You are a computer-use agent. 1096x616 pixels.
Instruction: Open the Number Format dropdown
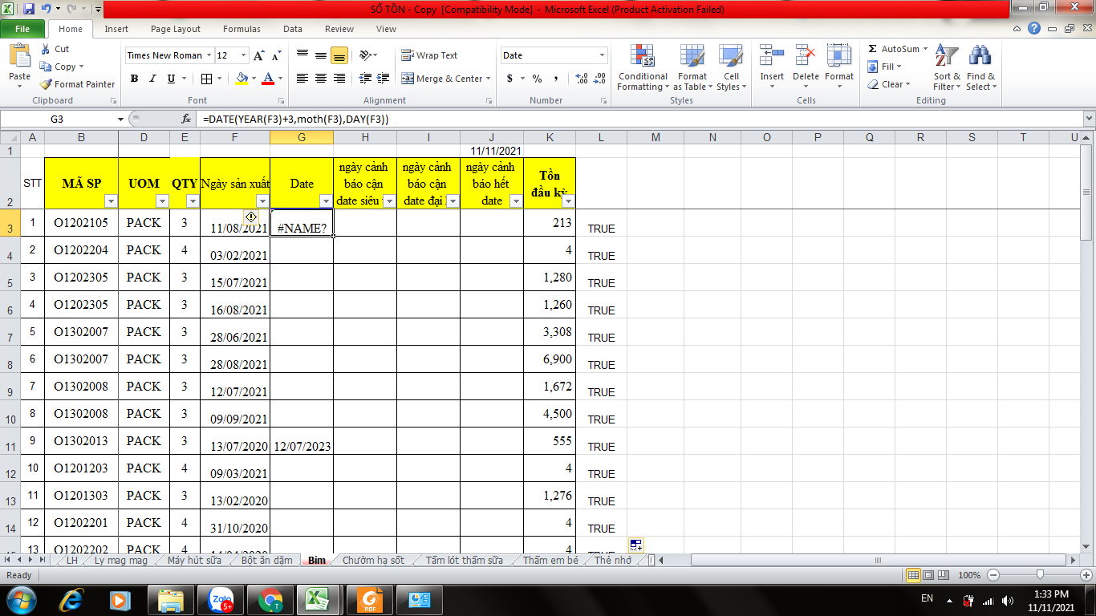tap(603, 55)
